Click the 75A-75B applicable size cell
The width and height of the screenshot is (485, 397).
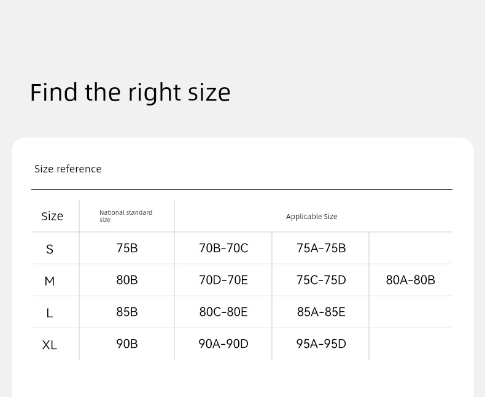[x=321, y=248]
